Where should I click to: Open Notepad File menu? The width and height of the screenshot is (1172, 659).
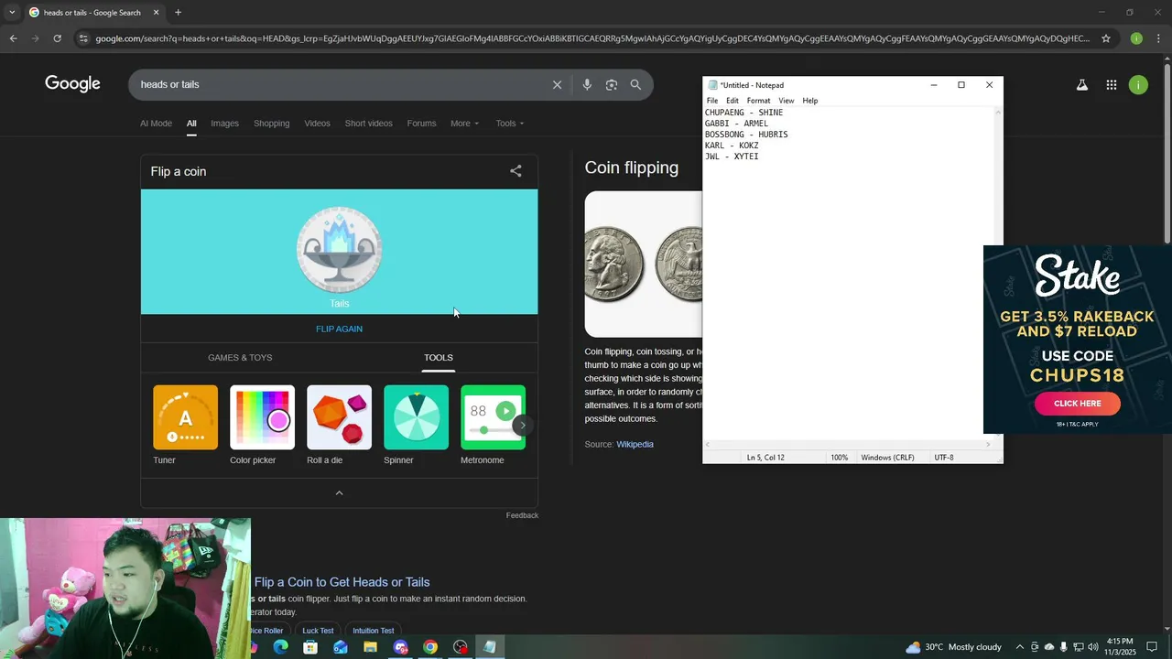pyautogui.click(x=712, y=101)
